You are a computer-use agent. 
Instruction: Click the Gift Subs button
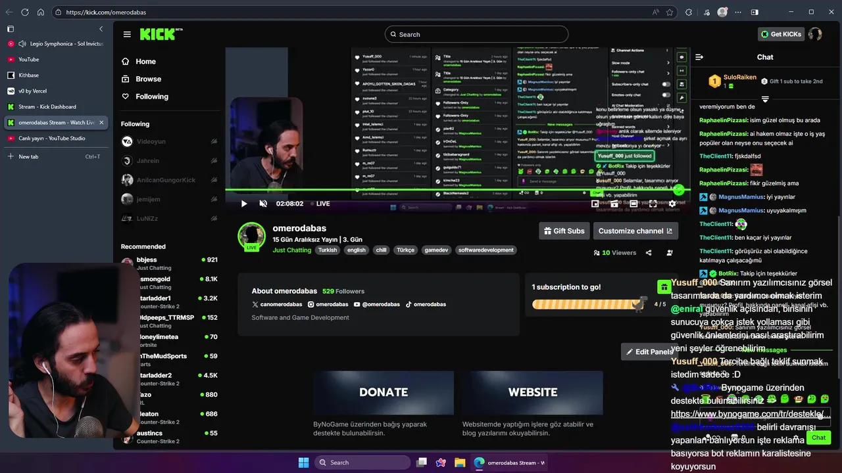564,231
